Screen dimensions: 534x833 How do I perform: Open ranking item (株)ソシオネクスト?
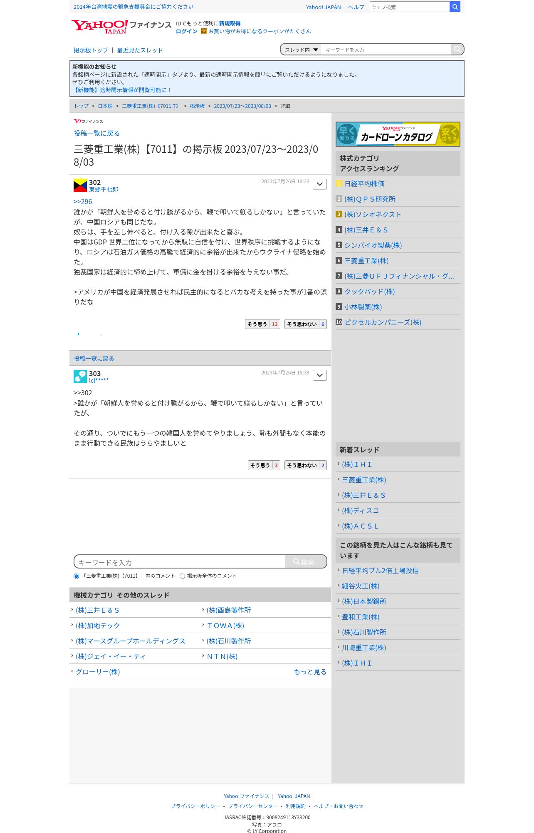[x=373, y=214]
